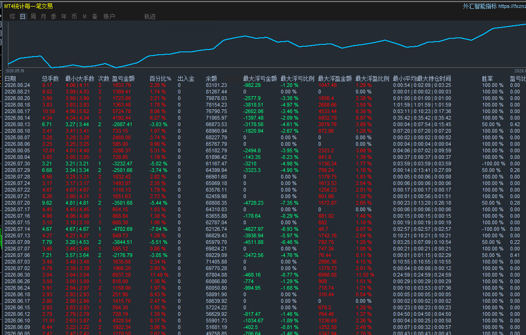This screenshot has height=335, width=526.
Task: Click the 日期 column header
Action: click(x=10, y=78)
